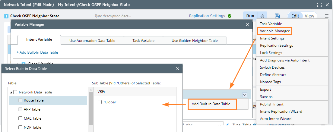This screenshot has width=333, height=132.
Task: Close the Select Built-in Data Table dialog
Action: 178,69
